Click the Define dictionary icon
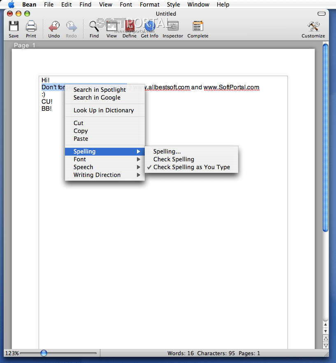 click(130, 26)
